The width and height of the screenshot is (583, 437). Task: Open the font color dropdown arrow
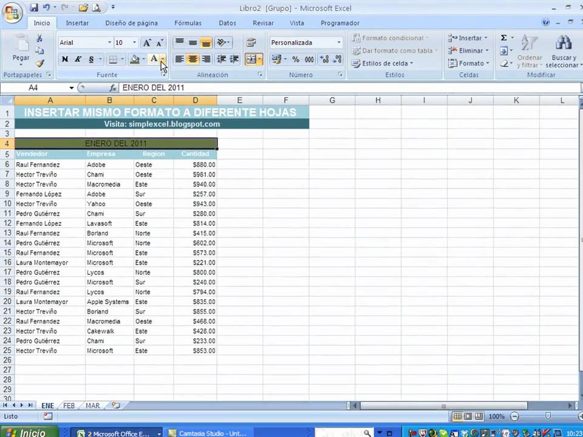coord(162,59)
